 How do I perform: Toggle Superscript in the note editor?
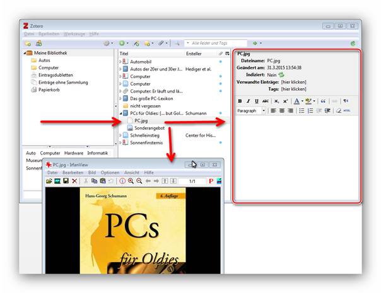click(x=285, y=101)
